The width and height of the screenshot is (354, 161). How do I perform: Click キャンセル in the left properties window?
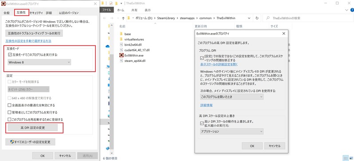tap(65, 156)
